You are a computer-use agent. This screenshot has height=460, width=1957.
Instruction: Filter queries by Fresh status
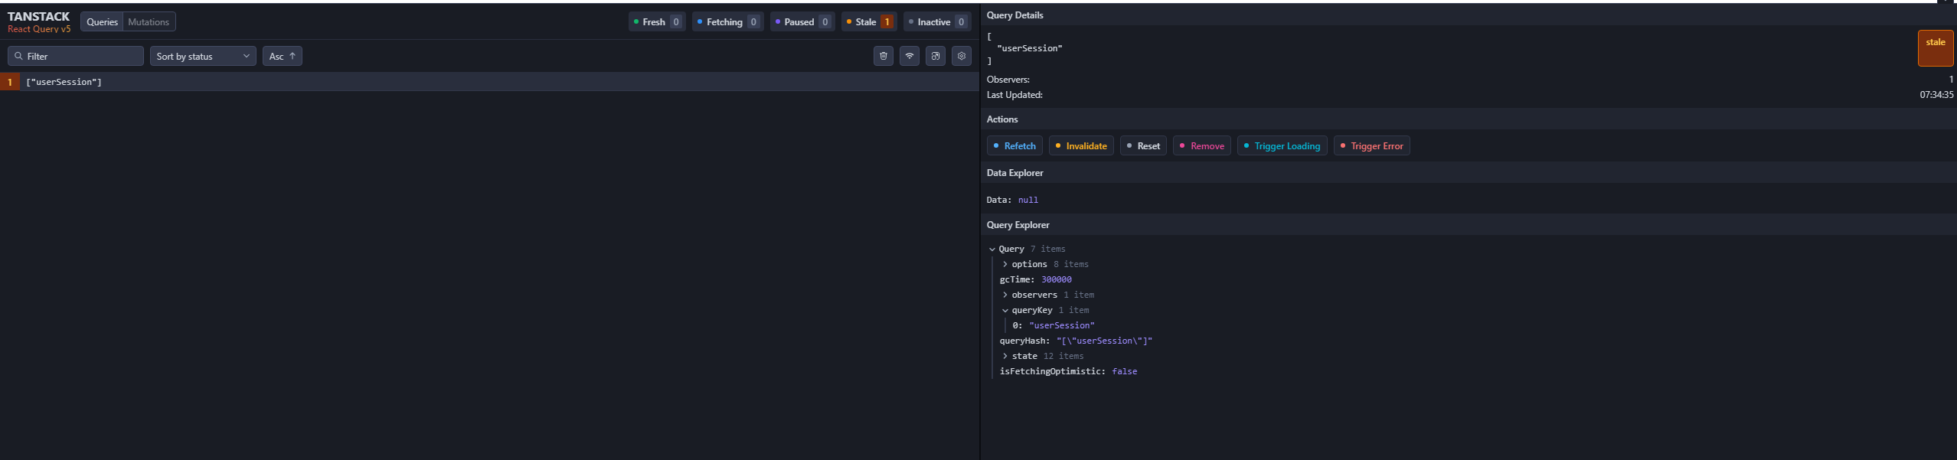tap(656, 21)
